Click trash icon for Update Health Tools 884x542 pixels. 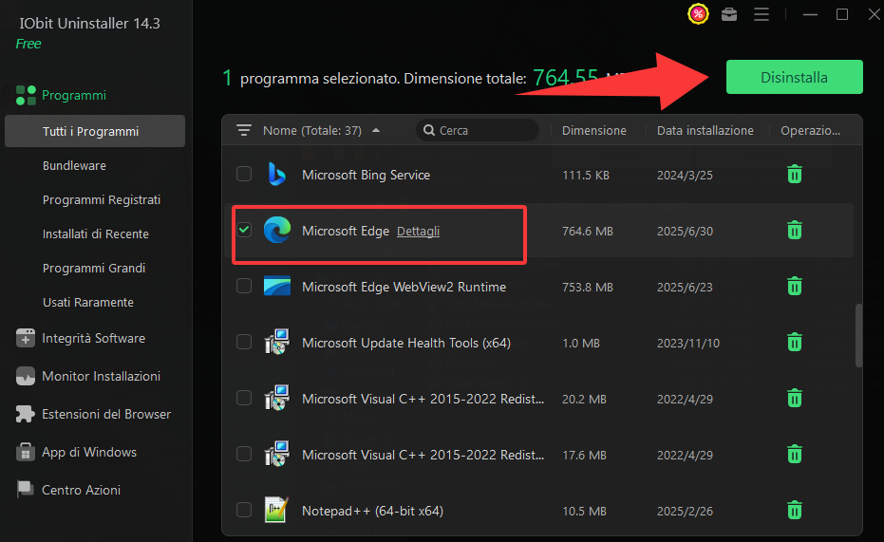point(795,342)
